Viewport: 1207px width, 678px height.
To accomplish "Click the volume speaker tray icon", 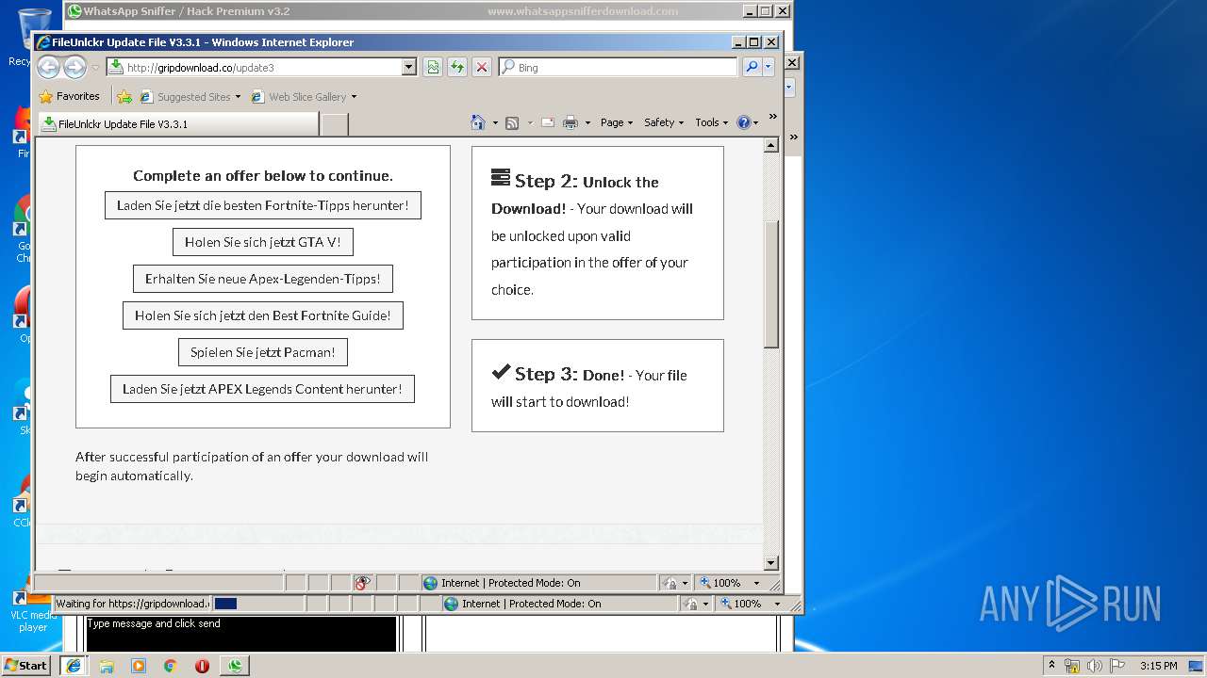I will pos(1095,666).
